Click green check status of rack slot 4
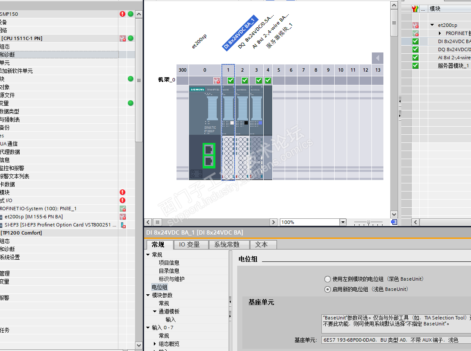 [x=268, y=80]
